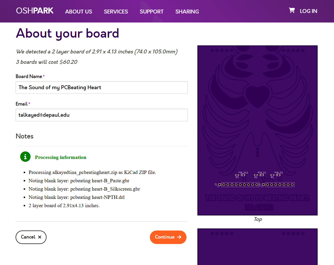
Task: Click the Top board preview image
Action: [257, 130]
